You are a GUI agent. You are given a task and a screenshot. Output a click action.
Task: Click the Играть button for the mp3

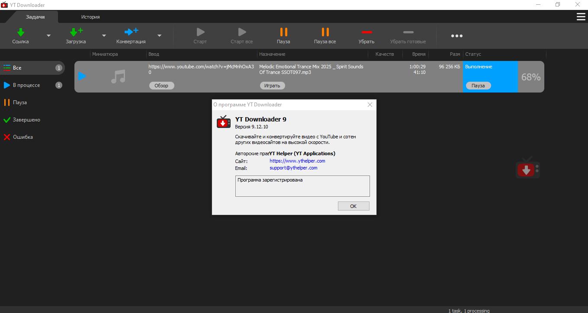pos(272,86)
